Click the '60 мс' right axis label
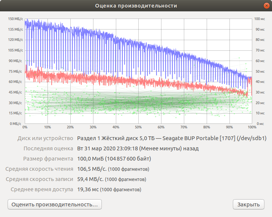Image resolution: width=272 pixels, height=217 pixels. [x=260, y=61]
